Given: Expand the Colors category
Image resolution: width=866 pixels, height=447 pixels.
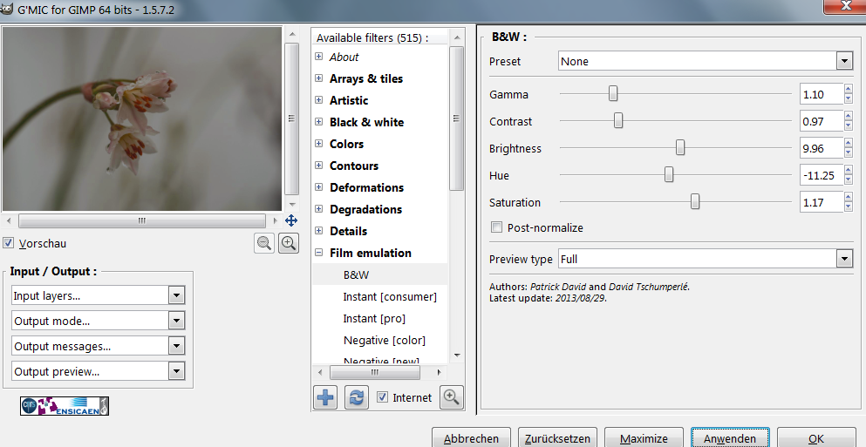Looking at the screenshot, I should pyautogui.click(x=318, y=144).
